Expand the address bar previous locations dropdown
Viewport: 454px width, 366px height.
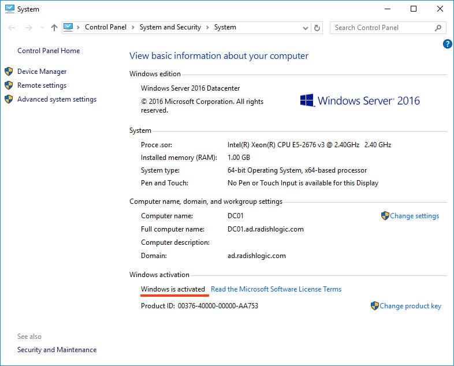306,27
